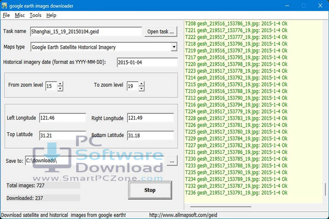Increase the To zoom level value
This screenshot has width=329, height=219.
(x=142, y=84)
